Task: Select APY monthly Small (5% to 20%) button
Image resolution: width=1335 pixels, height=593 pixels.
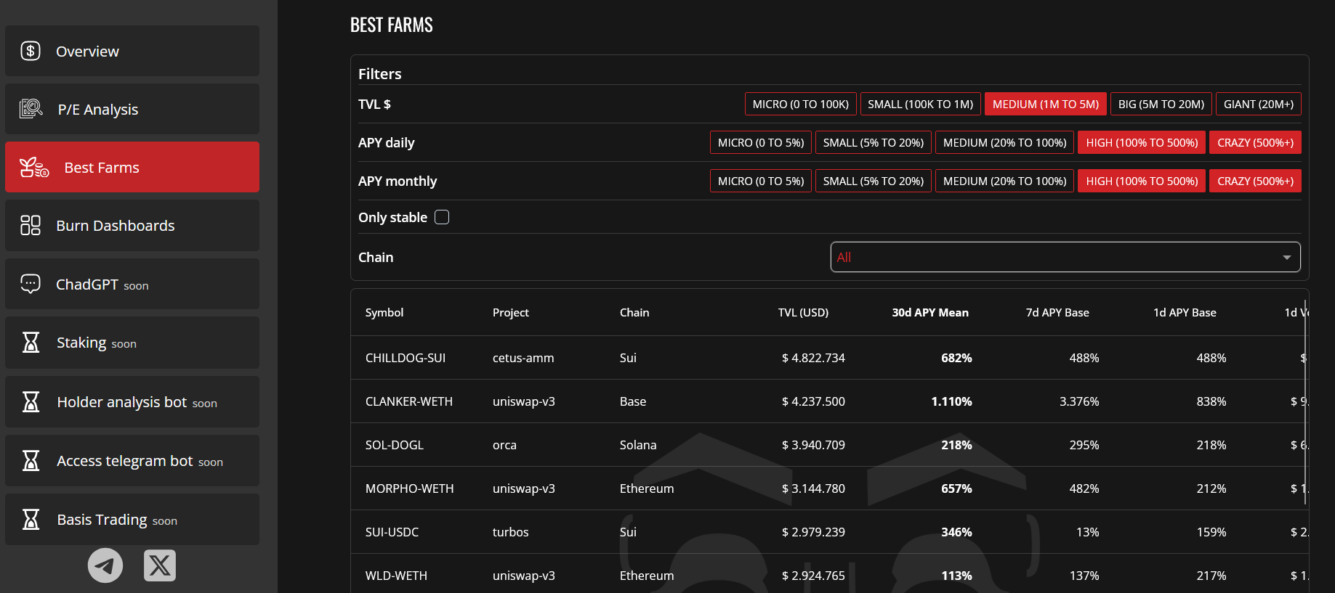Action: 873,181
